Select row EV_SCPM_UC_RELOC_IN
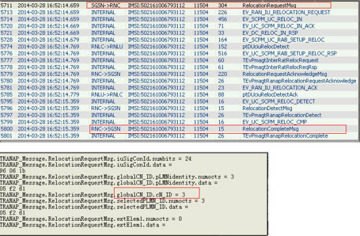 [179, 19]
